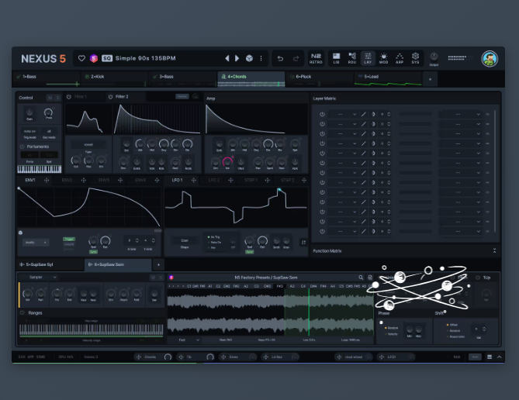
Task: Select the LFO 1 modulator tab
Action: pyautogui.click(x=178, y=180)
